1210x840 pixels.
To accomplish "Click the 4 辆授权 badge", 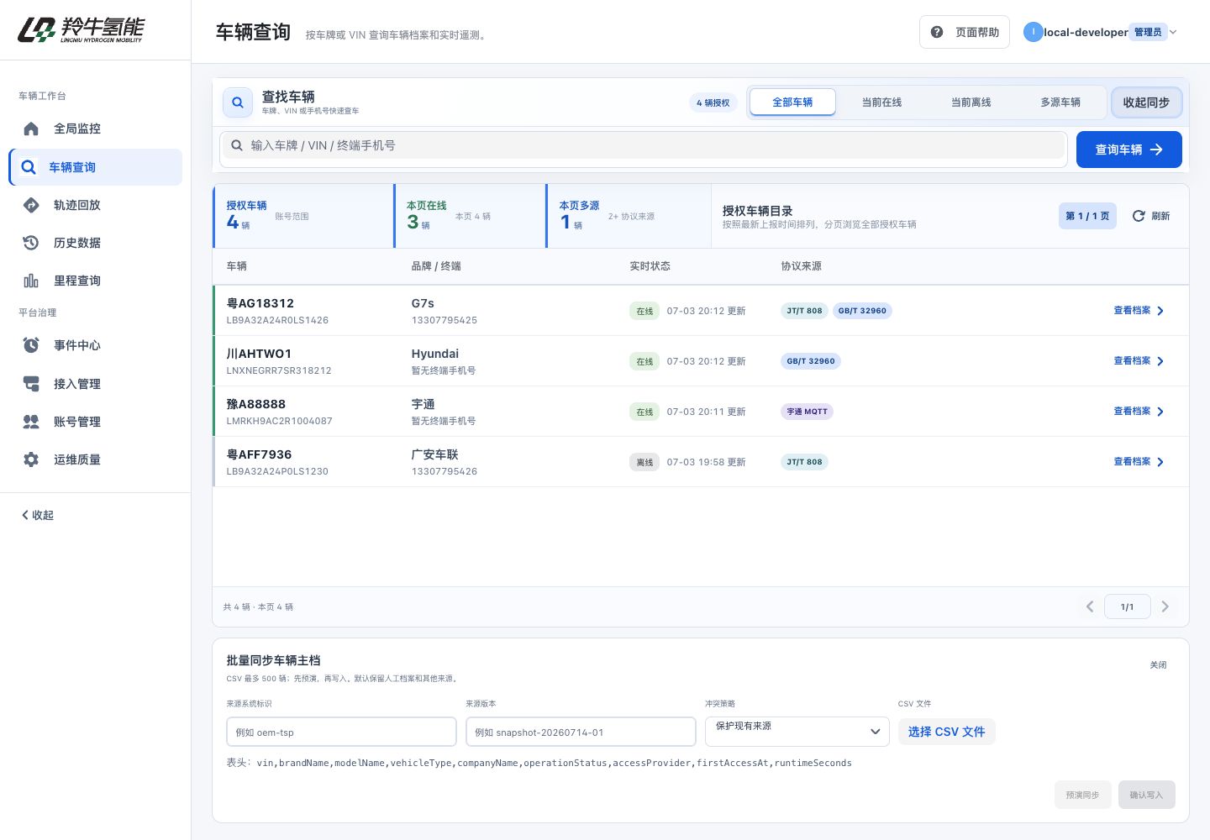I will (713, 102).
